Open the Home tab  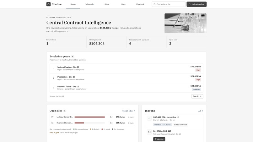click(x=73, y=4)
